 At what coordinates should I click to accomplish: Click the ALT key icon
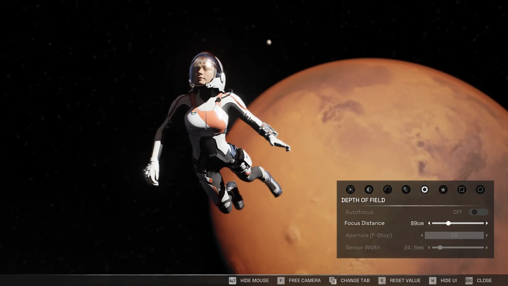click(232, 281)
